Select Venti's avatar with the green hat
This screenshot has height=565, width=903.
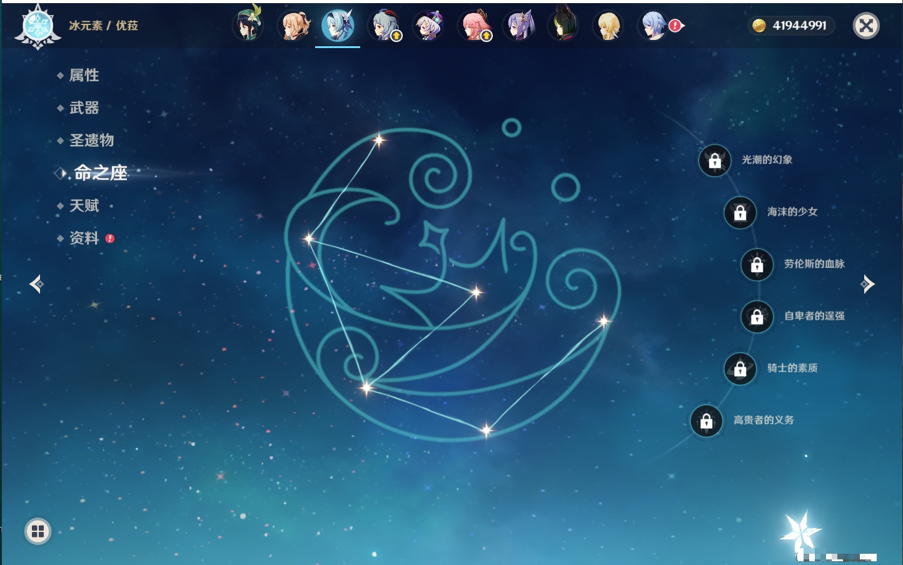pyautogui.click(x=248, y=26)
